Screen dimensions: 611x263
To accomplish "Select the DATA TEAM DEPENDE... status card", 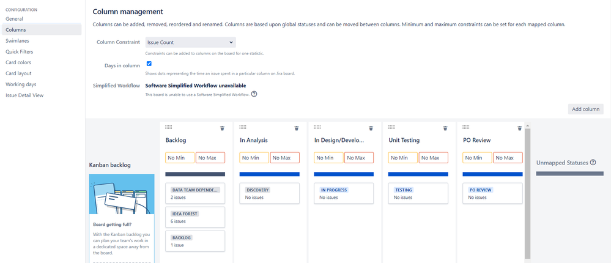I will pos(195,193).
